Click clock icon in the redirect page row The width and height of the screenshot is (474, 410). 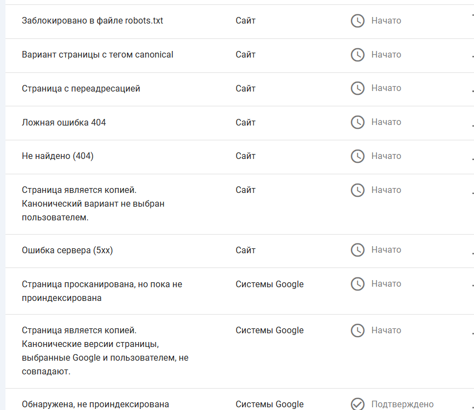[357, 88]
